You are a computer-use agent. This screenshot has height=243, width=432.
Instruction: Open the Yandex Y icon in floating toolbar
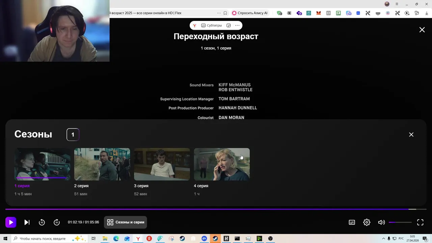coord(194,25)
